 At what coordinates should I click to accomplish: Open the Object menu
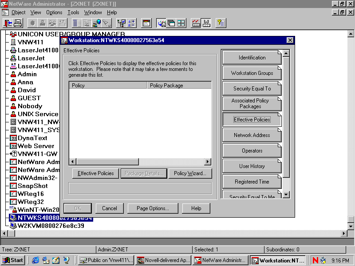[18, 12]
